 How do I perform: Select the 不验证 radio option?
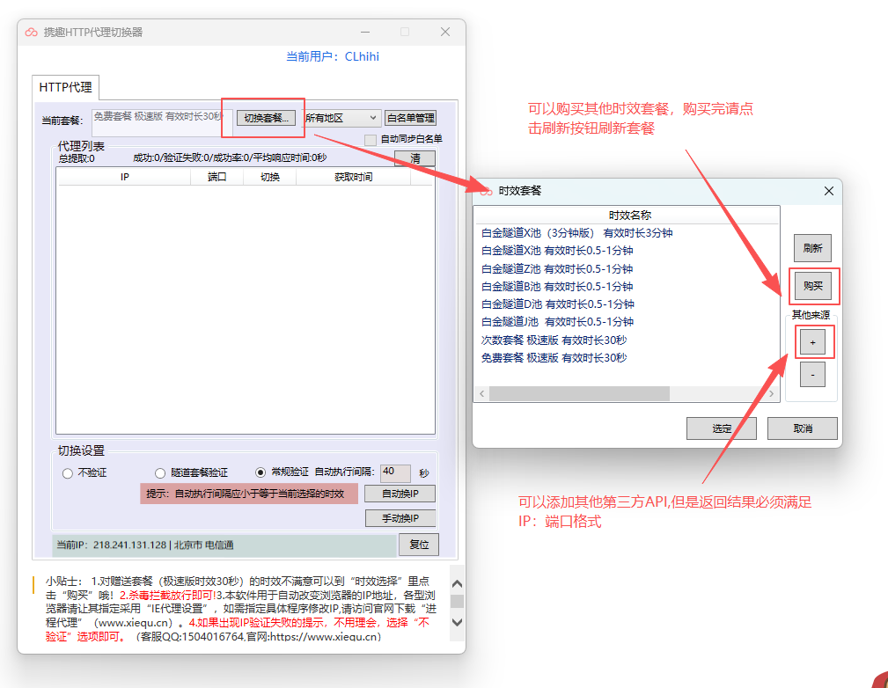click(x=67, y=472)
